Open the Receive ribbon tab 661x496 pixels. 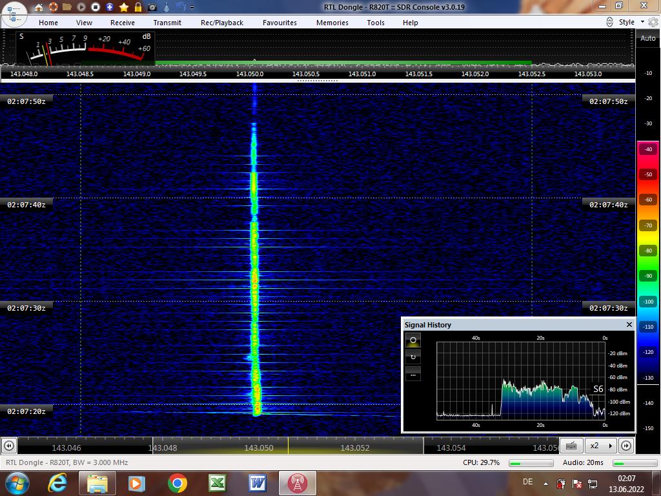tap(123, 23)
